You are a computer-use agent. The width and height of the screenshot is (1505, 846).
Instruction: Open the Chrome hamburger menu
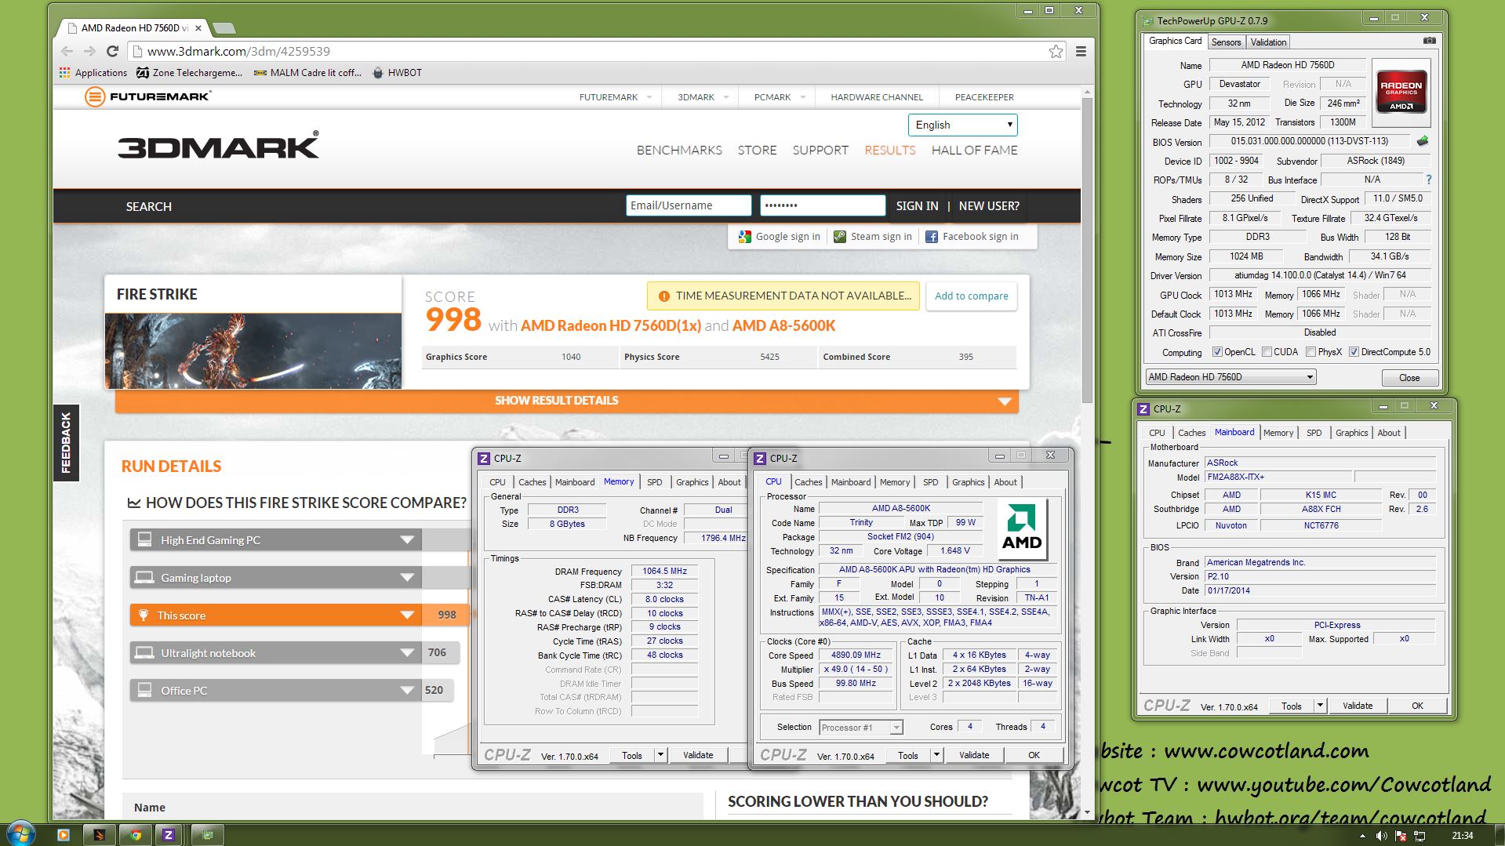coord(1081,51)
